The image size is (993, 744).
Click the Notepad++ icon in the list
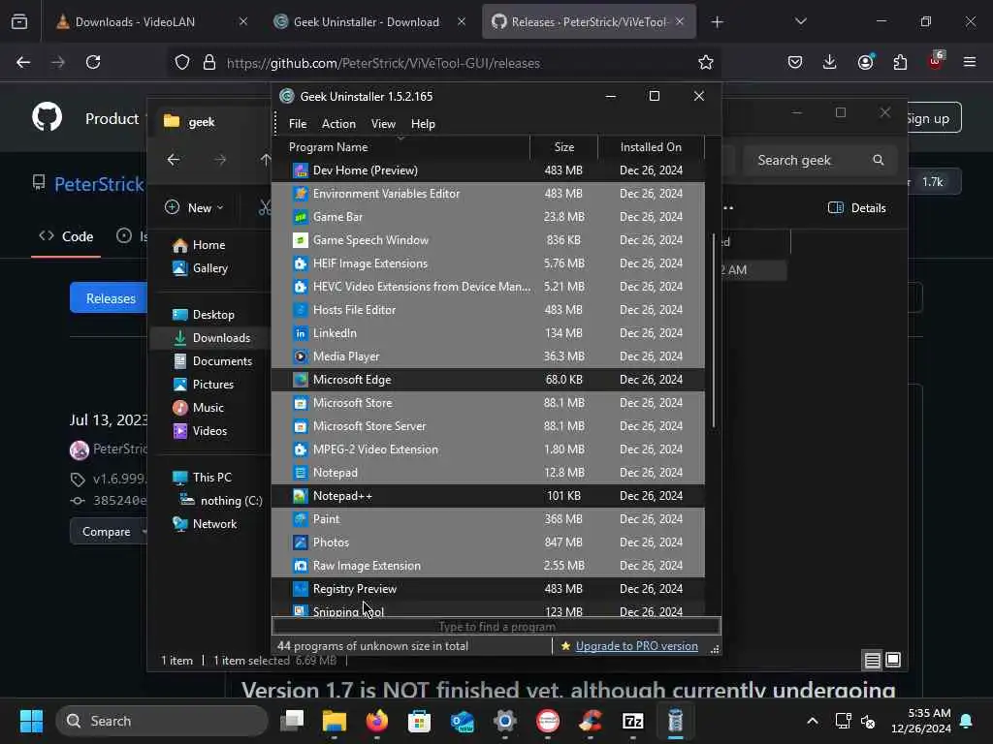pos(301,496)
